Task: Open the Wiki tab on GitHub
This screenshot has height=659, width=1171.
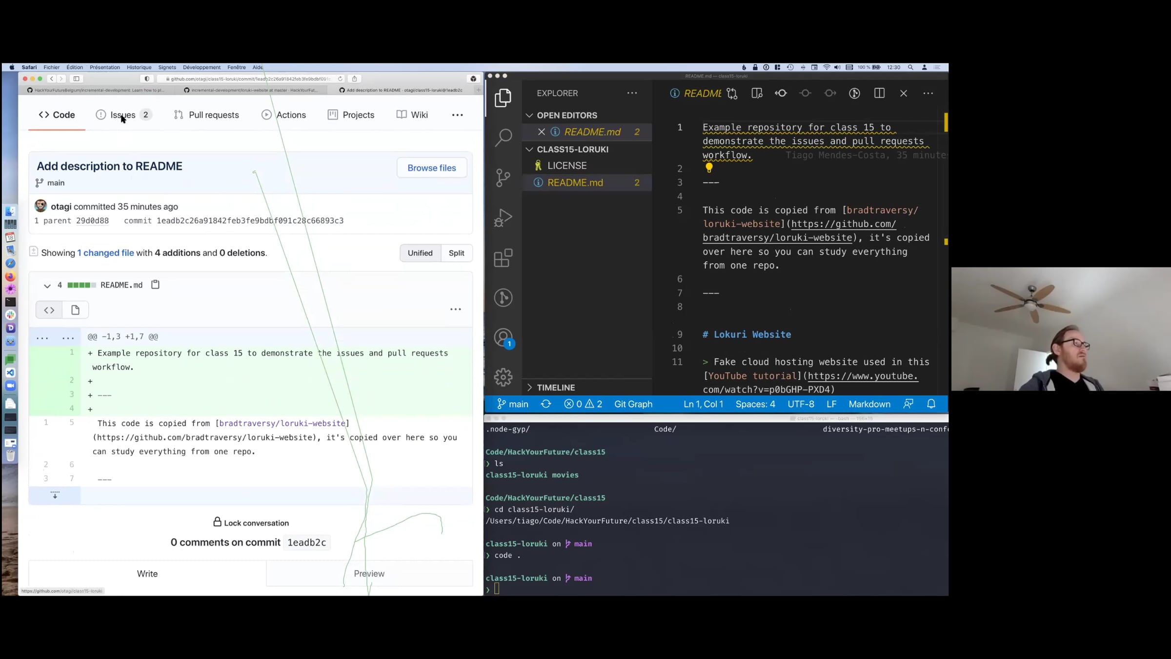Action: coord(412,115)
